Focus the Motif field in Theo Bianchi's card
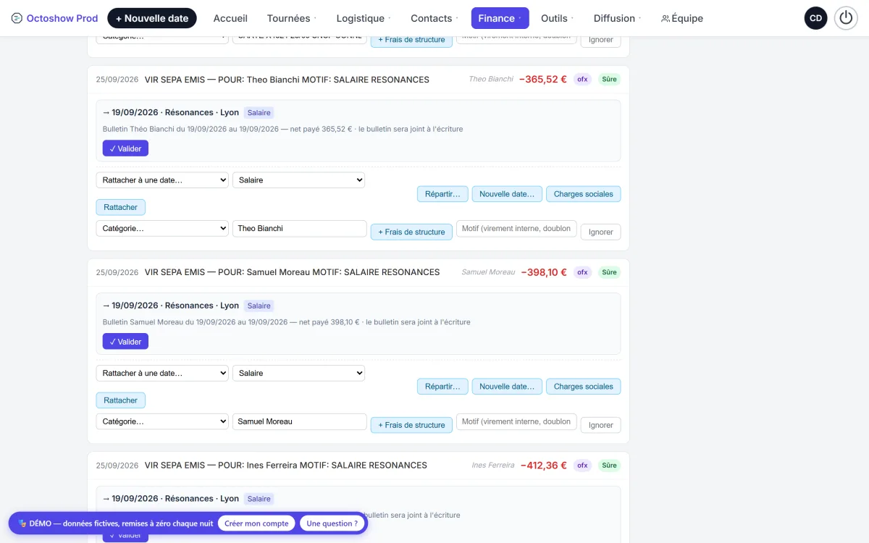This screenshot has width=869, height=543. pos(516,228)
